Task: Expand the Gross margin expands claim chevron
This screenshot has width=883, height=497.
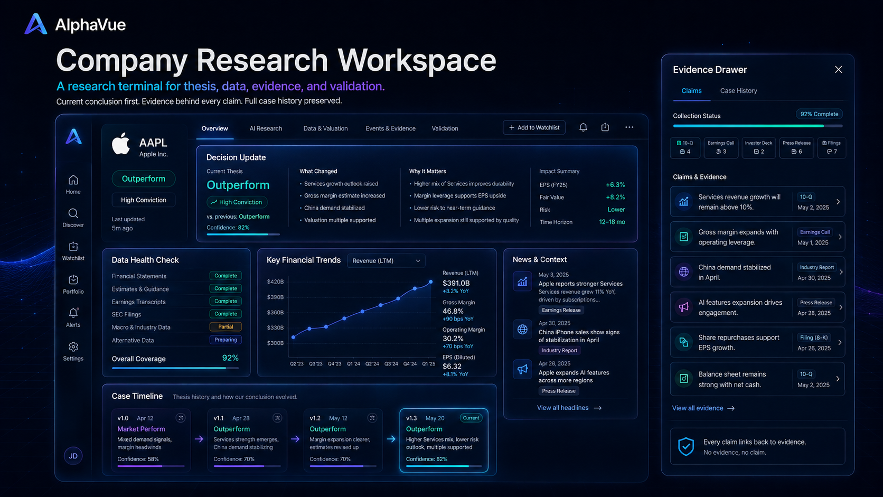Action: (840, 237)
